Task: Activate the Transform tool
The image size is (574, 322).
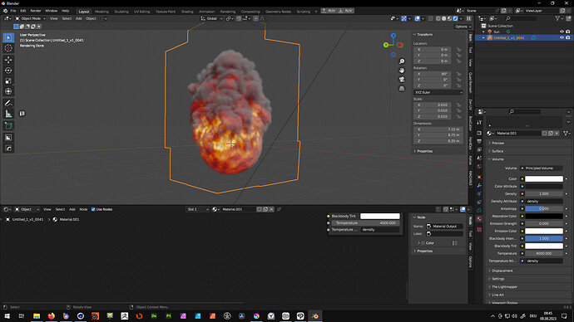Action: click(x=8, y=91)
